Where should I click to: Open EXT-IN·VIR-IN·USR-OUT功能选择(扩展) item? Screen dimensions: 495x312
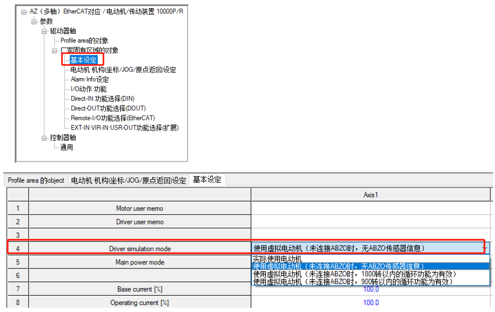[x=124, y=128]
